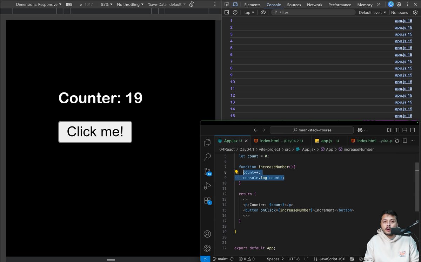Open the 'top' frame context dropdown
Viewport: 421px width, 262px height.
click(x=248, y=12)
